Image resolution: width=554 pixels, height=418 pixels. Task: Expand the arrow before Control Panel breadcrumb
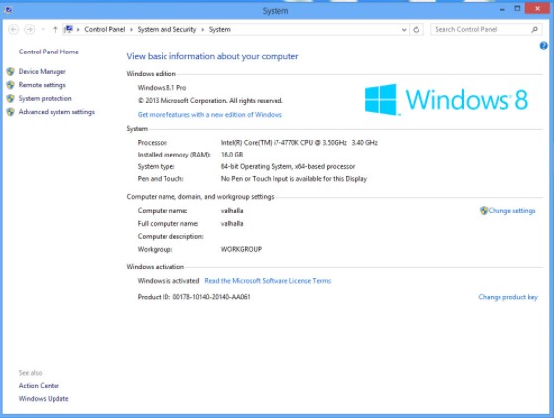78,30
